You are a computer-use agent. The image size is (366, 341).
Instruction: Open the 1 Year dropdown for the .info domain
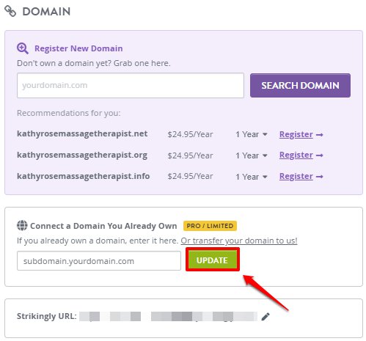coord(252,177)
